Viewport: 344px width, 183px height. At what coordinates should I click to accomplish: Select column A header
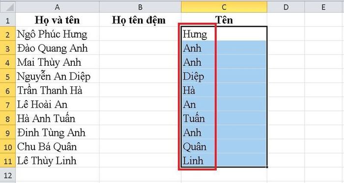(57, 7)
